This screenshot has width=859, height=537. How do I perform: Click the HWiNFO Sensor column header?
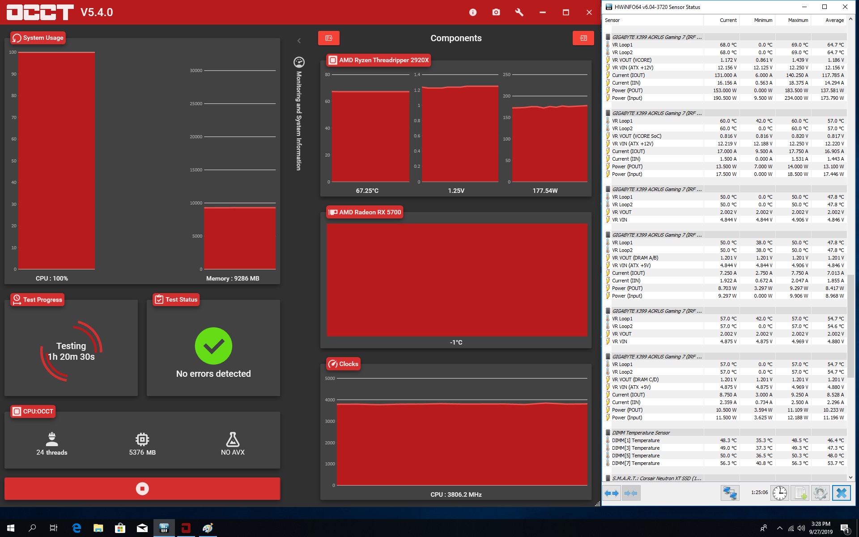pos(653,20)
